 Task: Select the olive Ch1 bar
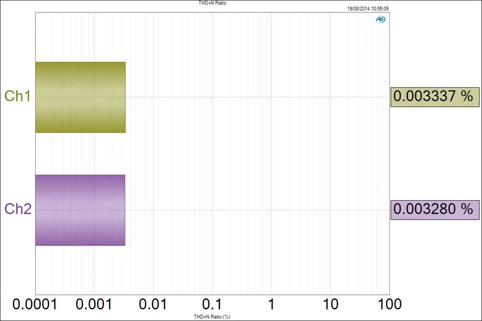point(80,97)
